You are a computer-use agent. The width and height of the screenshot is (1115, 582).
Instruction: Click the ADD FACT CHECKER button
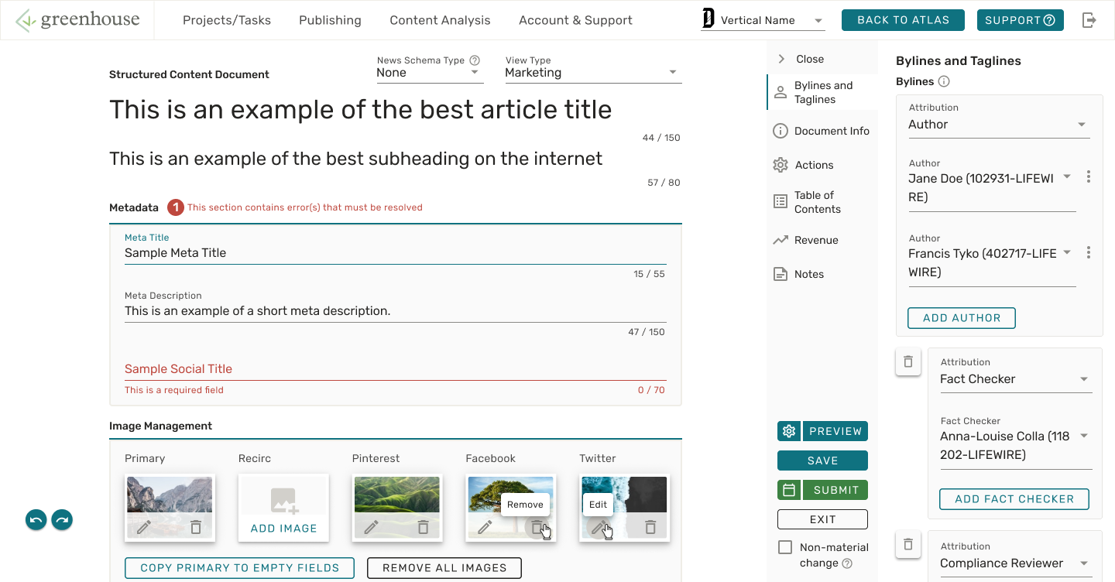coord(1014,499)
